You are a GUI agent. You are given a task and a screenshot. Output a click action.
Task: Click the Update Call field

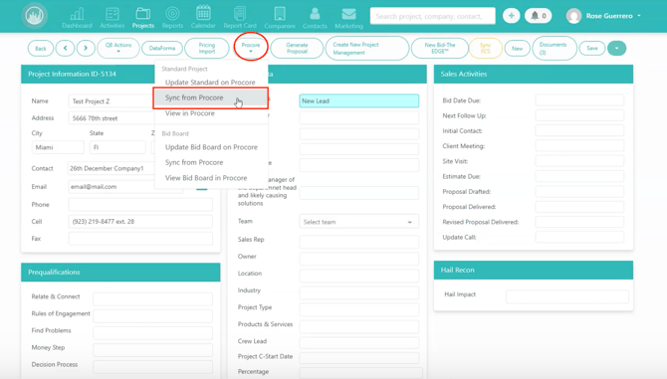pos(579,237)
